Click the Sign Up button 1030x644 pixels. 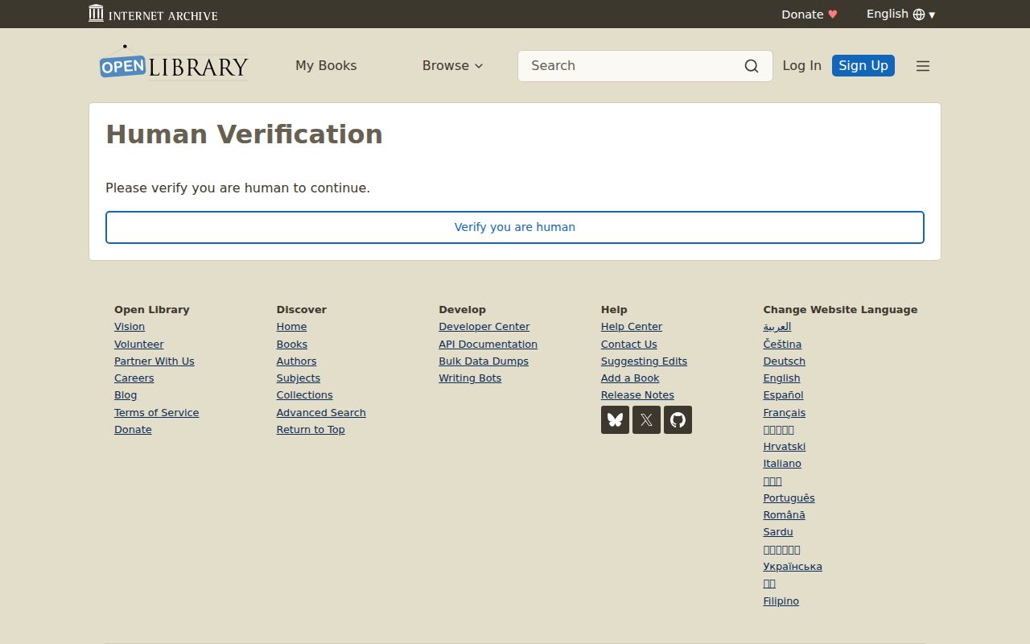(x=863, y=66)
